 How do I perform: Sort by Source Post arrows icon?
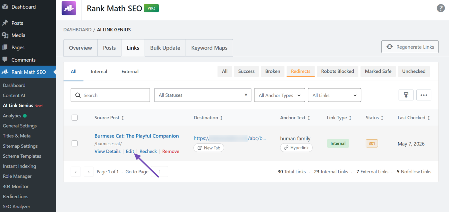(x=123, y=118)
